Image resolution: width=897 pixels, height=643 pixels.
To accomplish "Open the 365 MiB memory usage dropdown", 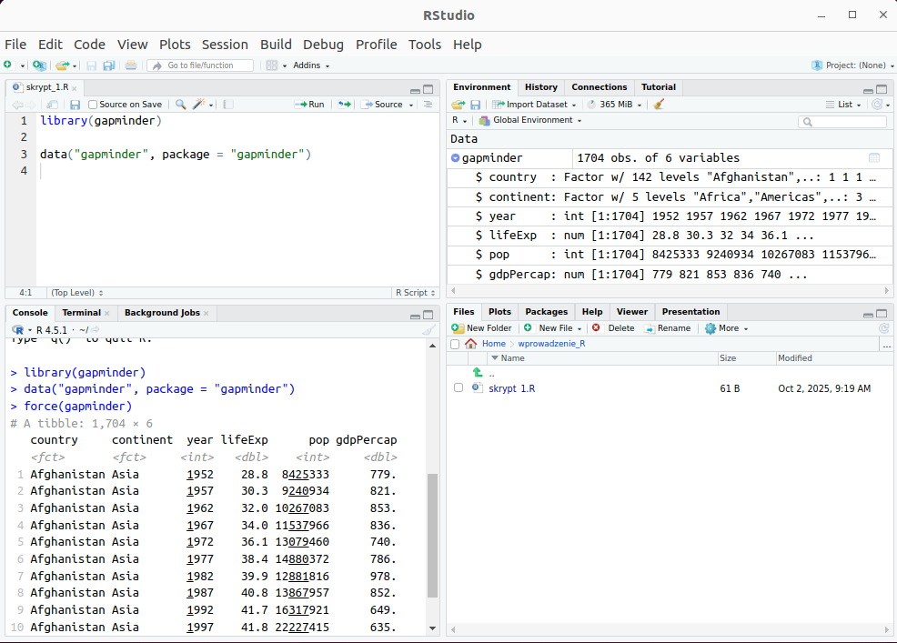I will tap(615, 104).
